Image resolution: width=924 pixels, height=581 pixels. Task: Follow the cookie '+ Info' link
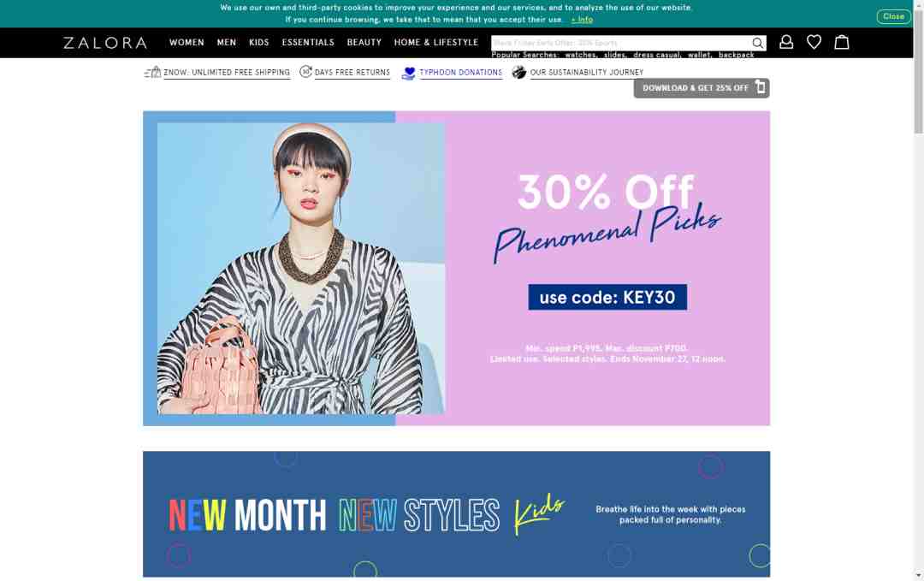click(x=582, y=20)
